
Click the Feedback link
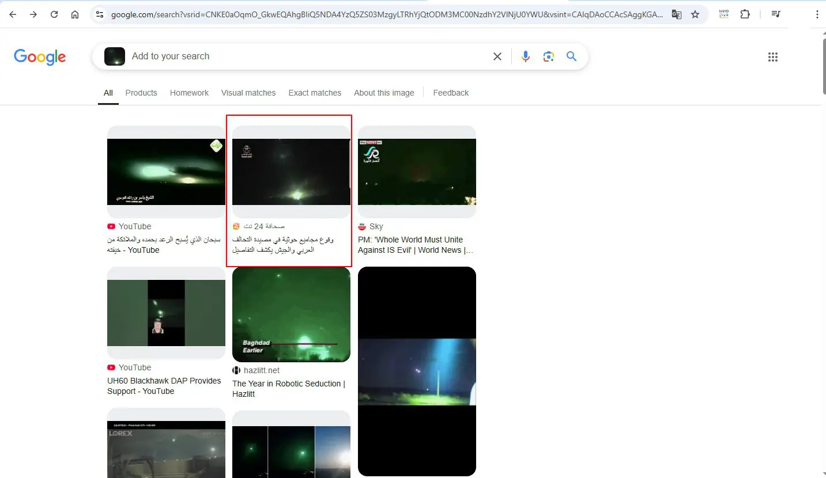[451, 93]
